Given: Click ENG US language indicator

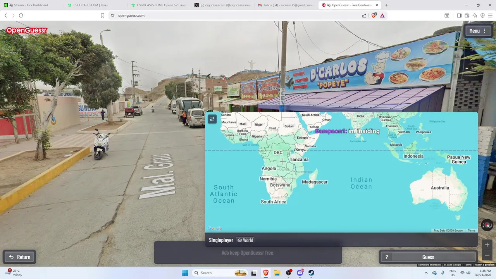Looking at the screenshot, I should click(452, 273).
